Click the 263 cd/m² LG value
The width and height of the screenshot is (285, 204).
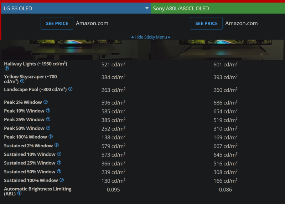(x=113, y=90)
